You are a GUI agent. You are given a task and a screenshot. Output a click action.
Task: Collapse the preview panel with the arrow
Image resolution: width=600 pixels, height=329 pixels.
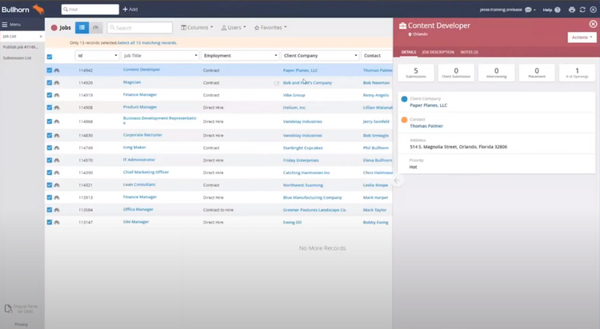click(x=397, y=180)
